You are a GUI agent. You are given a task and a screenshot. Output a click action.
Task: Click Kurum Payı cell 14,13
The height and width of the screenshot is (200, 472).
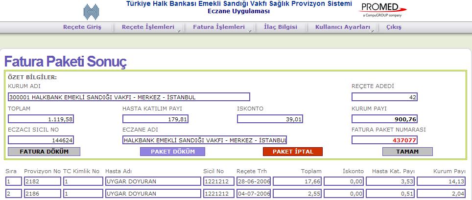(441, 181)
